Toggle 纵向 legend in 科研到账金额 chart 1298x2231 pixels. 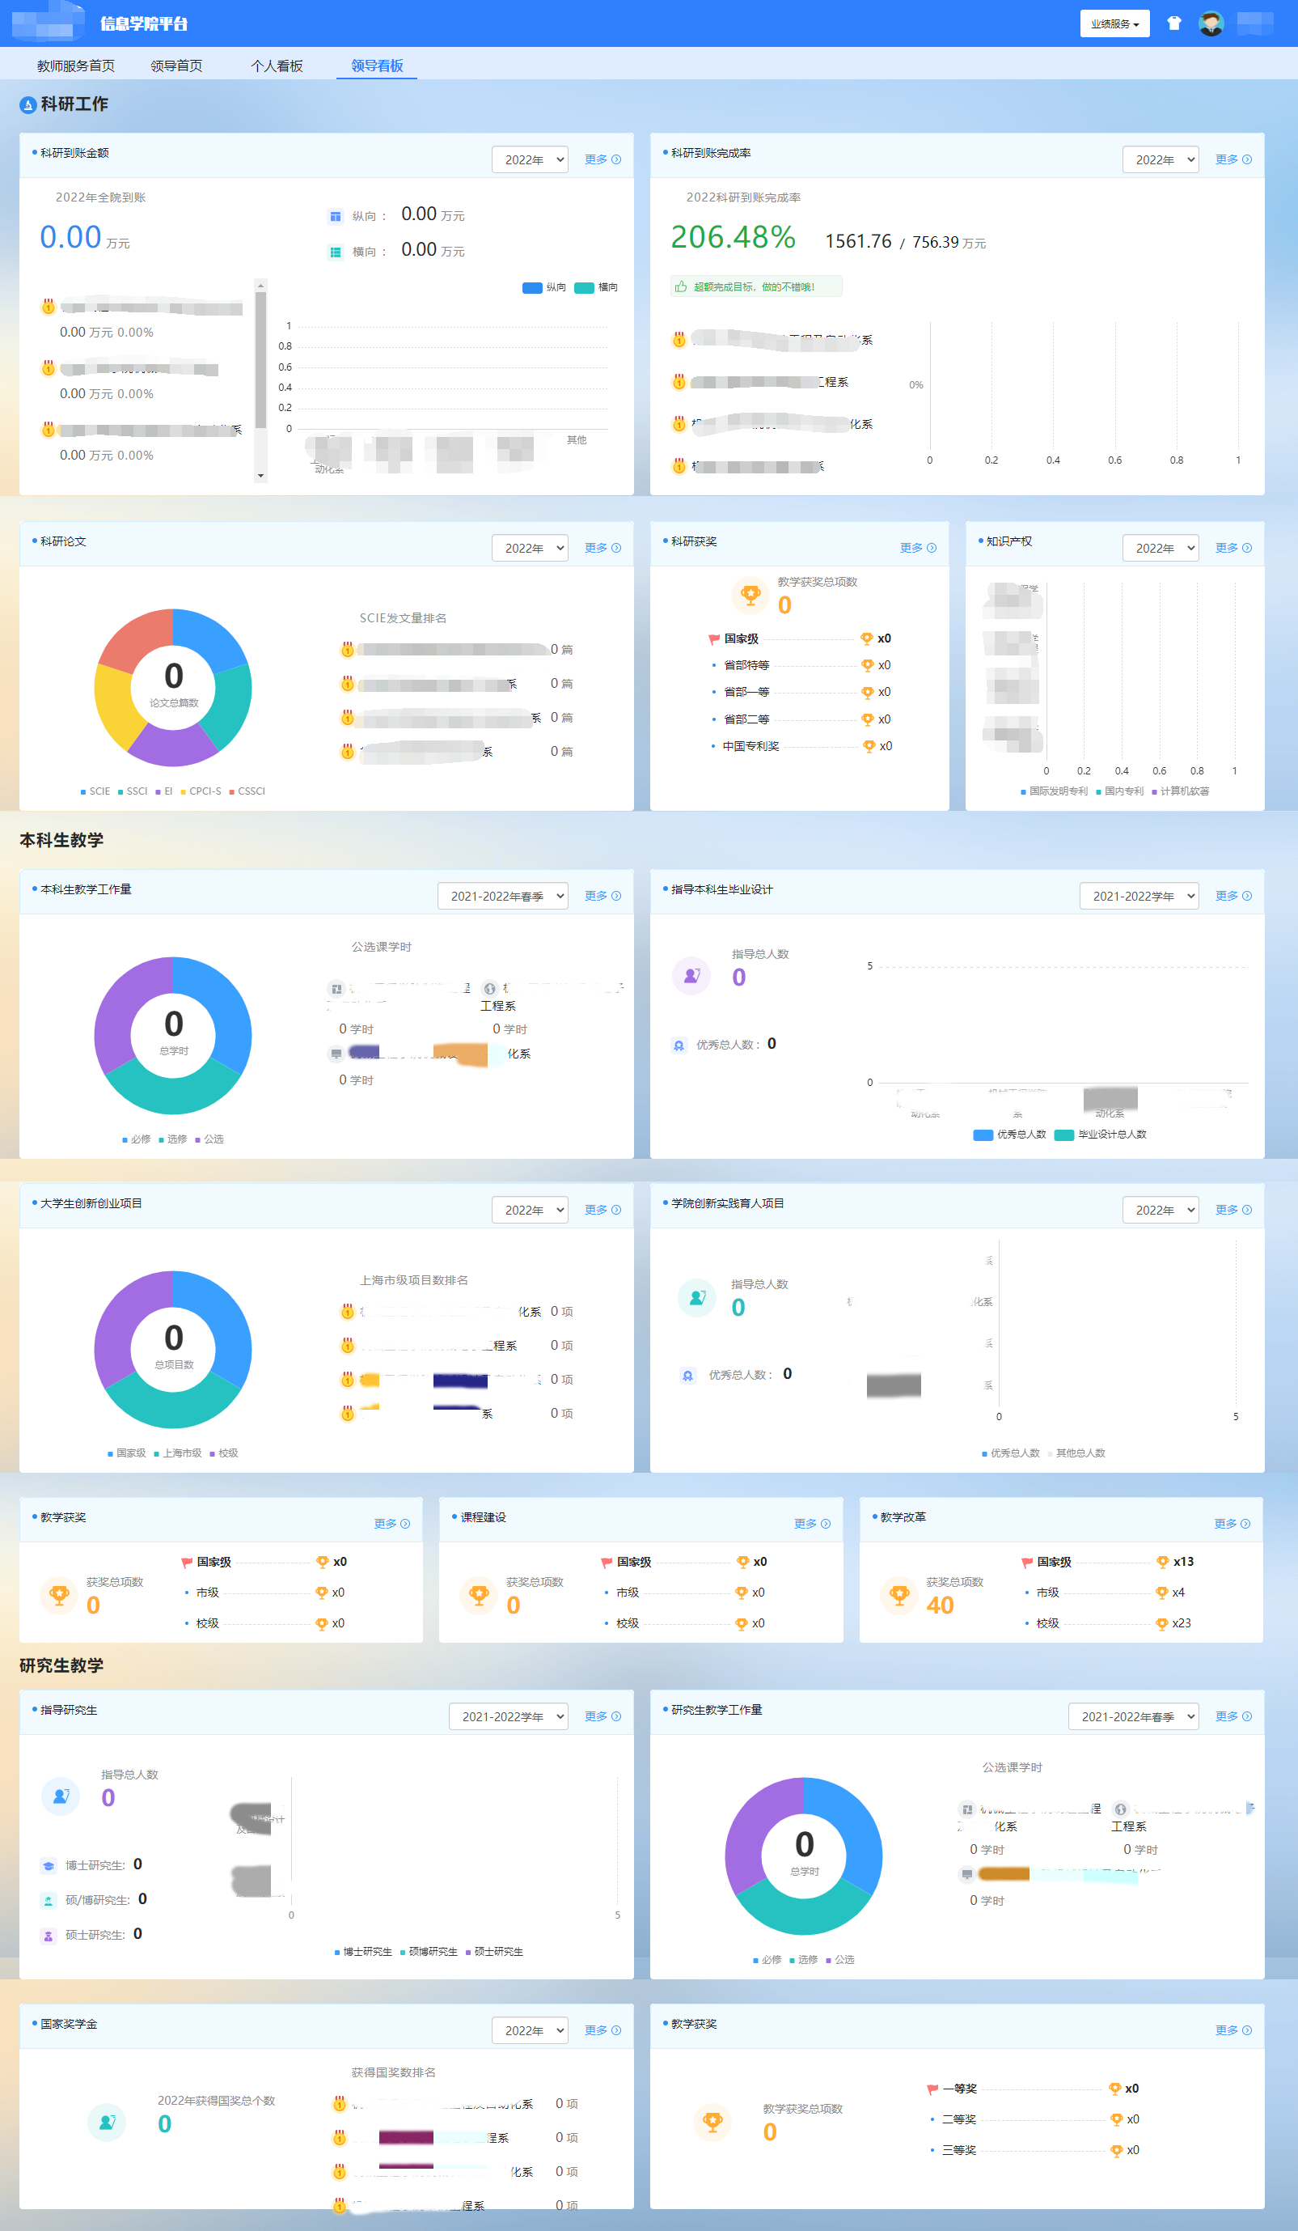point(543,288)
